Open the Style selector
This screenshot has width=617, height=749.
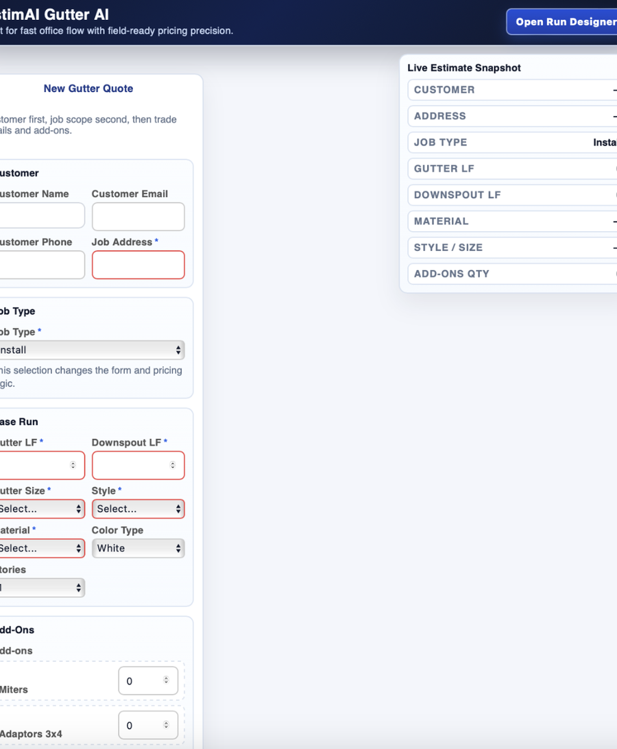coord(138,508)
